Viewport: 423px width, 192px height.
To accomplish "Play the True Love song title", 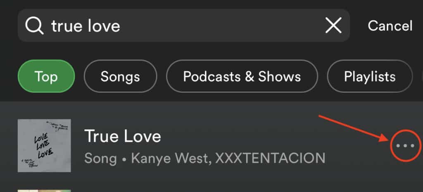I will pyautogui.click(x=123, y=136).
